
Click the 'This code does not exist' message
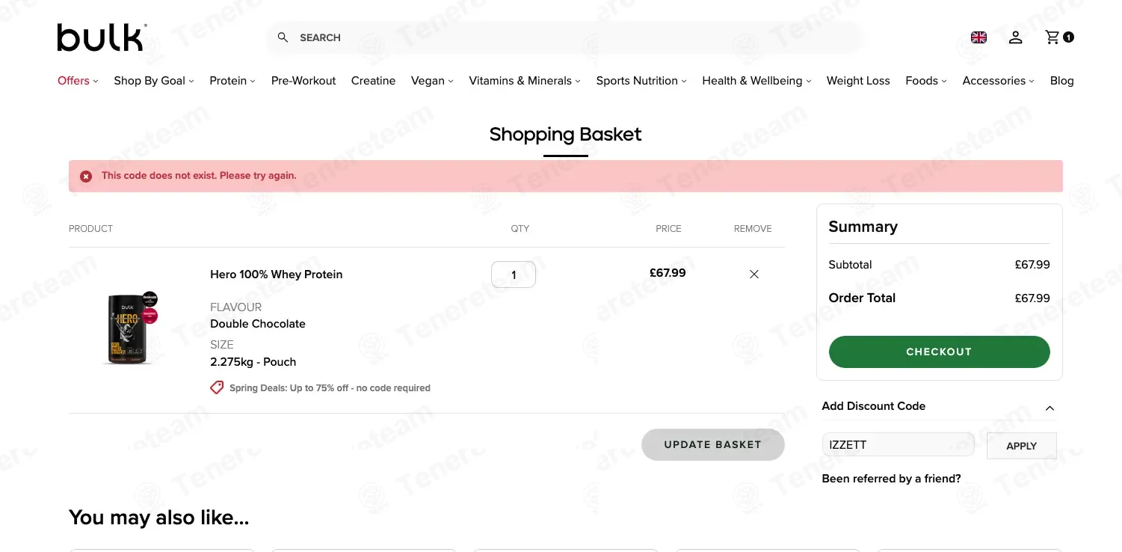[199, 176]
